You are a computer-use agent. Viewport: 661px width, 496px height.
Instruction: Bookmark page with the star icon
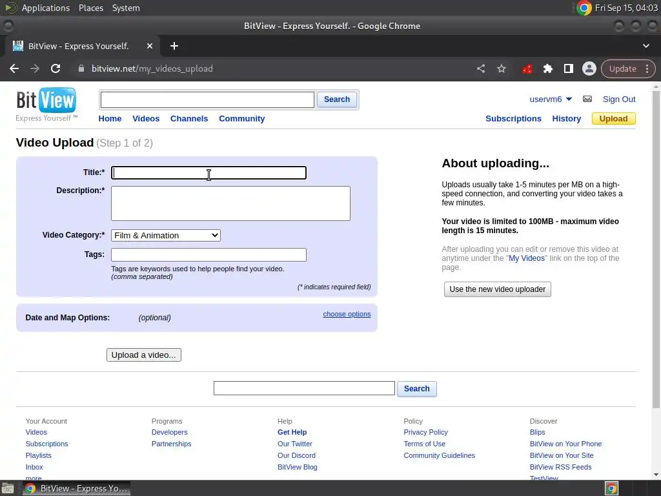[x=501, y=68]
